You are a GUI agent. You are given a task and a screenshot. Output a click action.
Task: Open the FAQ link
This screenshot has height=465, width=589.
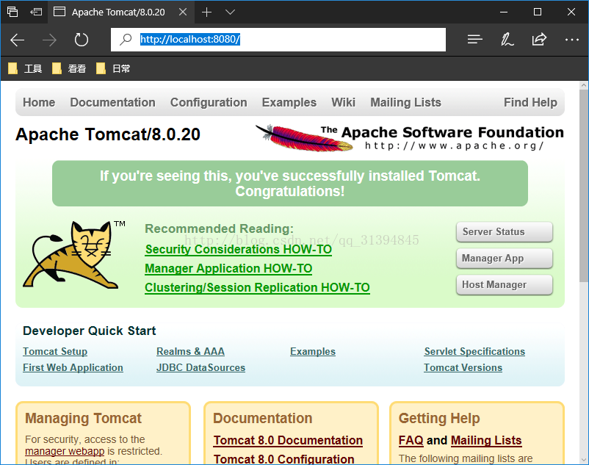coord(411,440)
